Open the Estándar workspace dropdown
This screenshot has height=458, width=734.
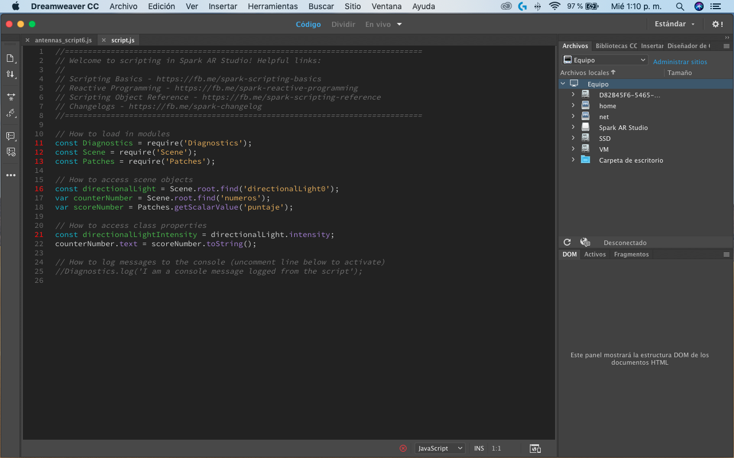674,24
